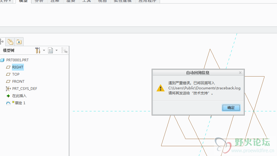Image resolution: width=277 pixels, height=156 pixels.
Task: Select the TOP datum plane in model tree
Action: [x=16, y=74]
